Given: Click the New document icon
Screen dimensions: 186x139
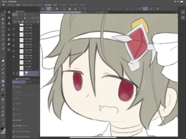Looking at the screenshot, I should click(x=64, y=9).
